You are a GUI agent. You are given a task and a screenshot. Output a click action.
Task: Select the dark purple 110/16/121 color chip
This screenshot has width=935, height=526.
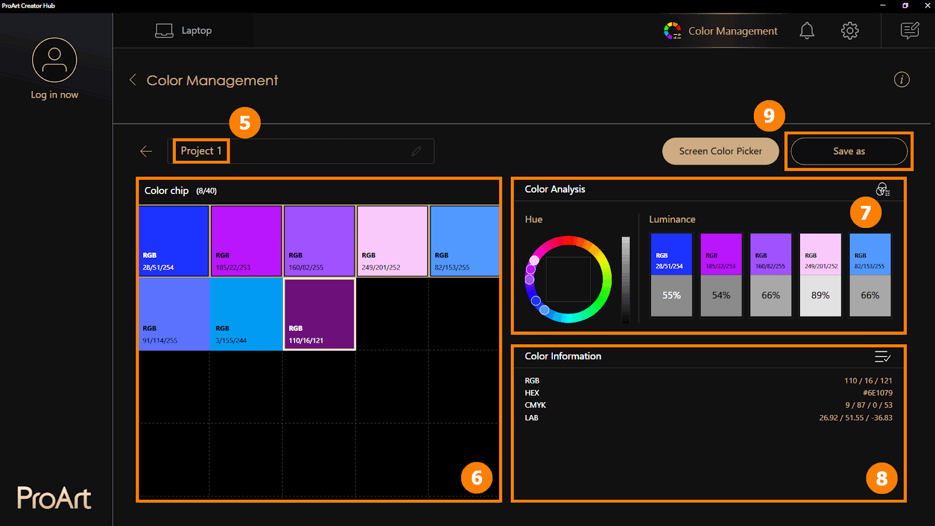click(x=320, y=314)
